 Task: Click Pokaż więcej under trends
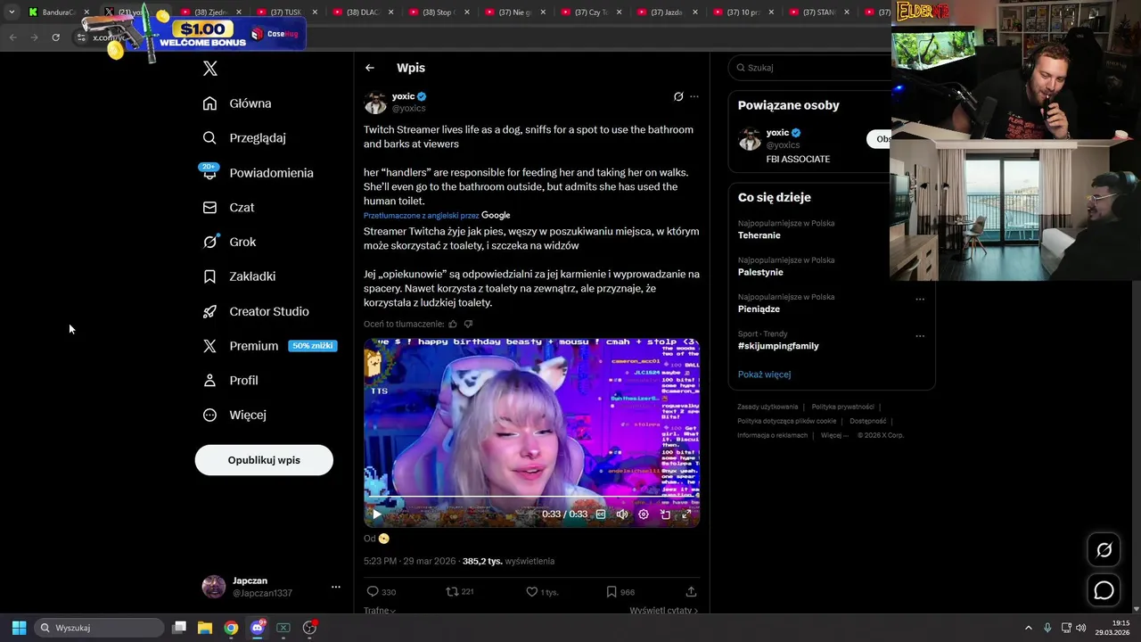tap(764, 374)
